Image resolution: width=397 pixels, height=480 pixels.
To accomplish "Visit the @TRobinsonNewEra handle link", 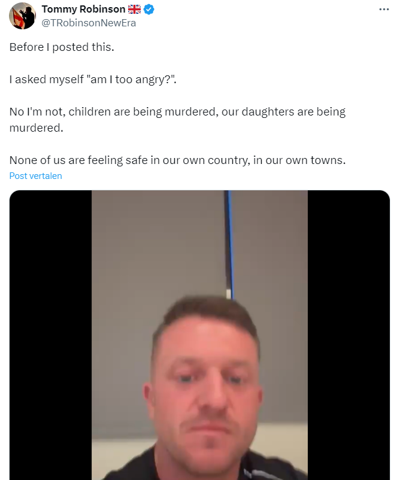I will coord(89,23).
